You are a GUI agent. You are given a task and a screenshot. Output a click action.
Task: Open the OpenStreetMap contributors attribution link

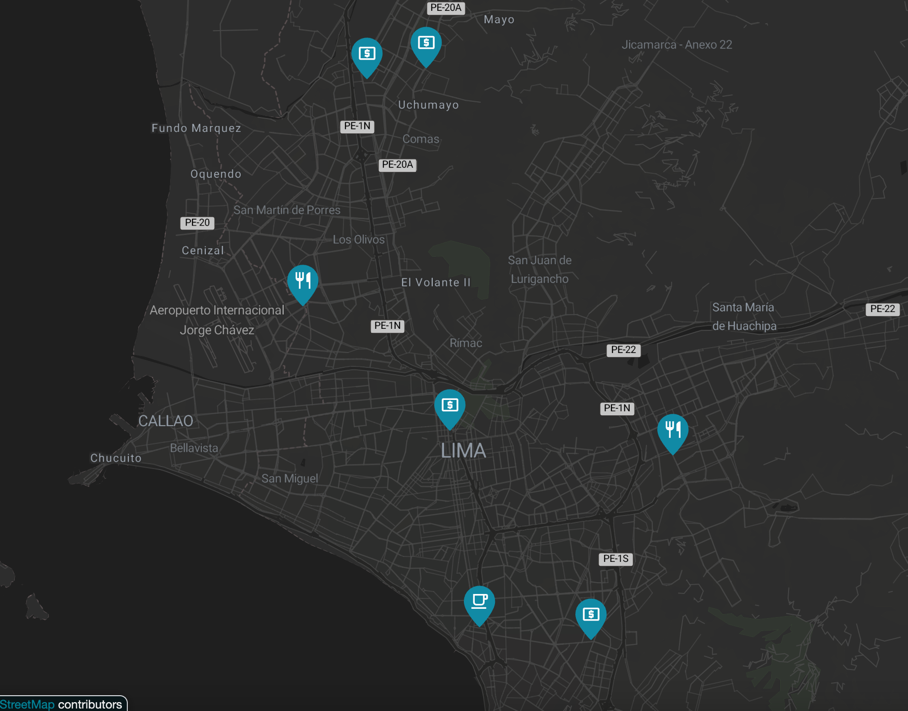click(x=27, y=704)
